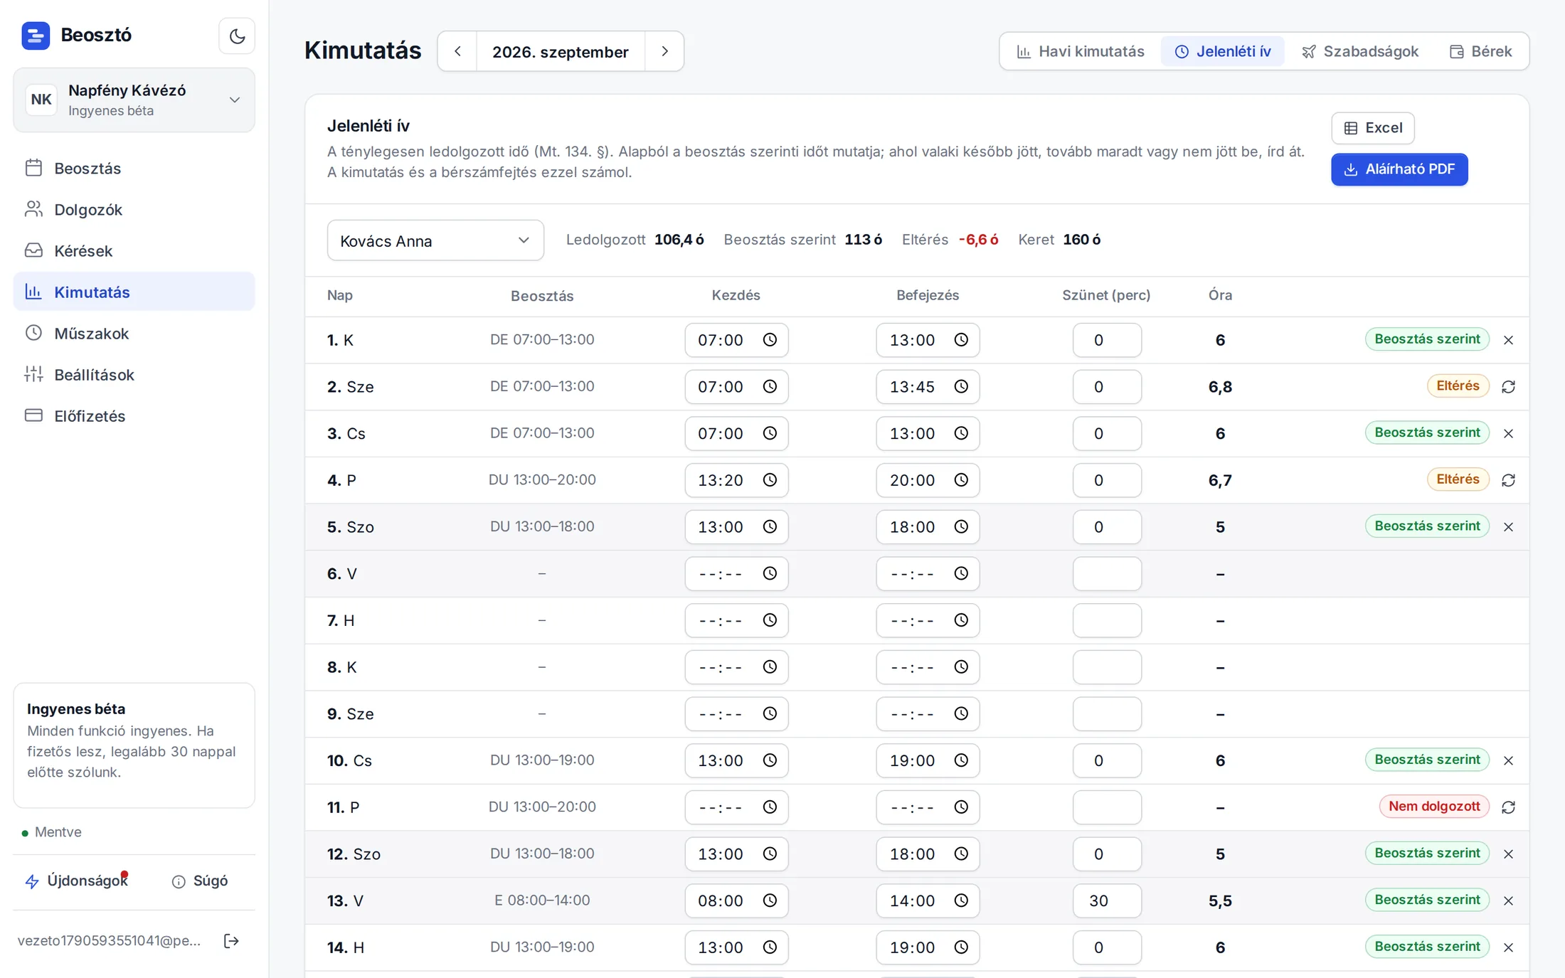Screen dimensions: 1565x978
Task: Open clock picker for 1. K start time
Action: pyautogui.click(x=770, y=340)
